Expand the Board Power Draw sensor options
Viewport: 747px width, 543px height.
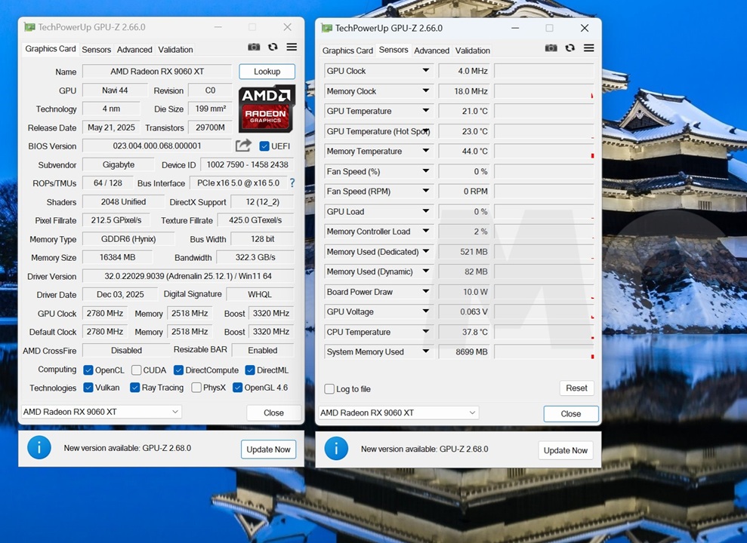426,291
